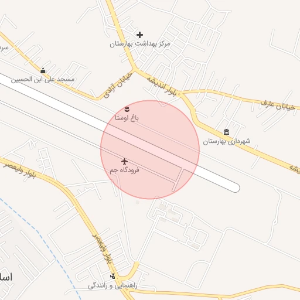Click the مسجد علی ابن الحسین label
Image resolution: width=300 pixels, height=300 pixels.
pyautogui.click(x=43, y=80)
